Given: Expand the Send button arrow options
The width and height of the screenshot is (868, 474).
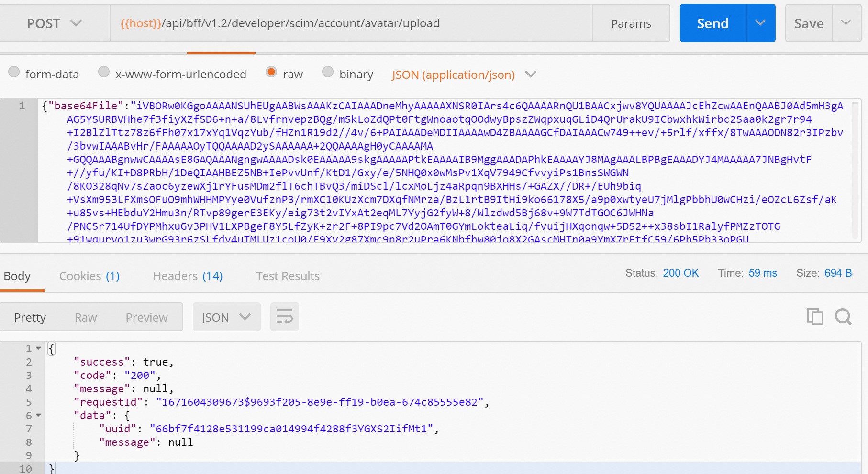Looking at the screenshot, I should click(x=760, y=23).
